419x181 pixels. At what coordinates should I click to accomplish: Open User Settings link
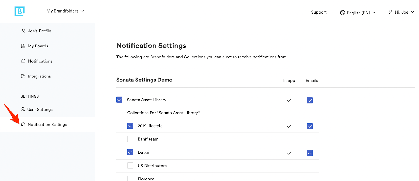coord(40,110)
